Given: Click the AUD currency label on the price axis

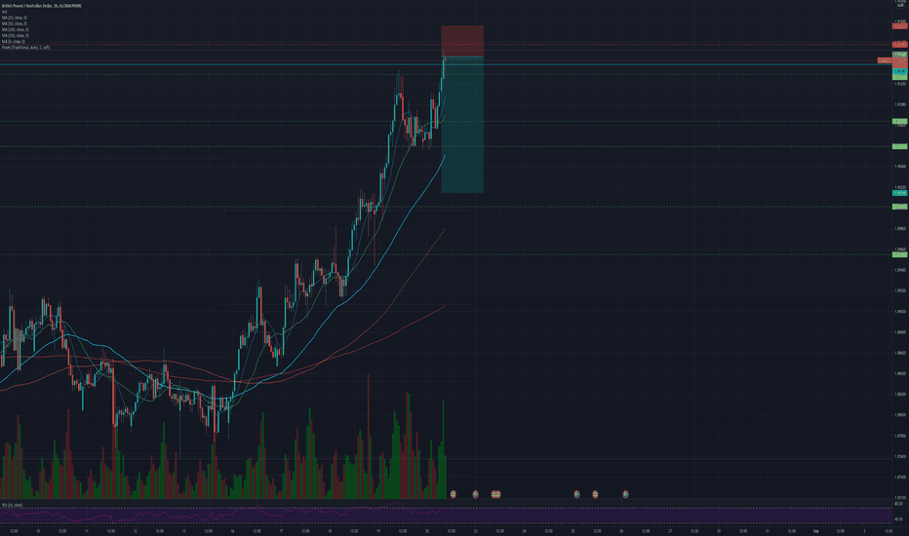Looking at the screenshot, I should pyautogui.click(x=901, y=5).
